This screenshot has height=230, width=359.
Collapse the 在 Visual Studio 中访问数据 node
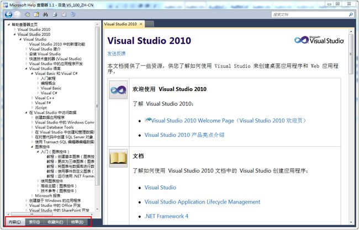(x=26, y=113)
